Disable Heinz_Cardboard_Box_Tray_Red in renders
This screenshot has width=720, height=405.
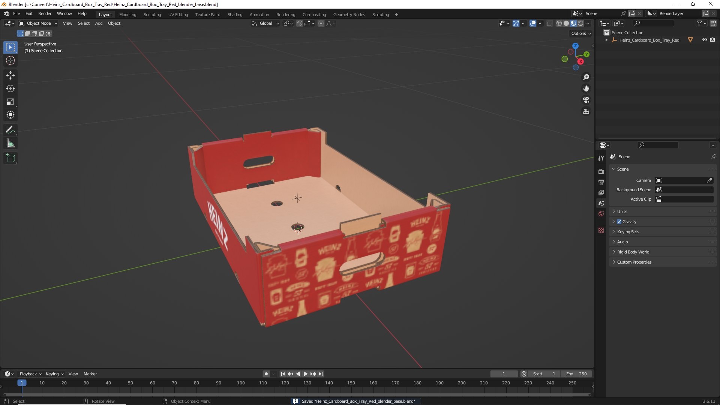pyautogui.click(x=712, y=40)
